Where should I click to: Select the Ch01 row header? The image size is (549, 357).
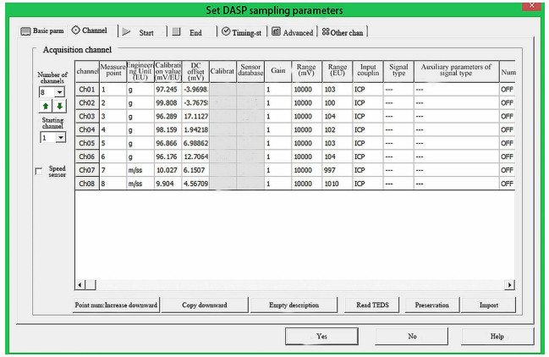pos(87,90)
